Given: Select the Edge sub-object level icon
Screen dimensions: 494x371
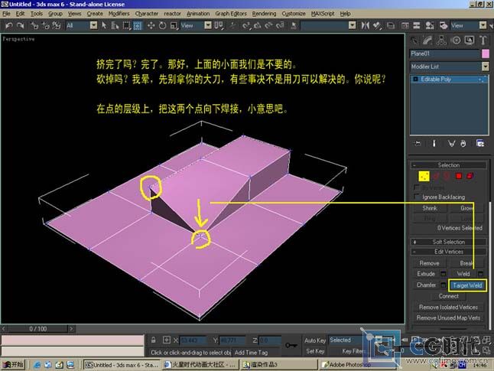Looking at the screenshot, I should [x=436, y=176].
